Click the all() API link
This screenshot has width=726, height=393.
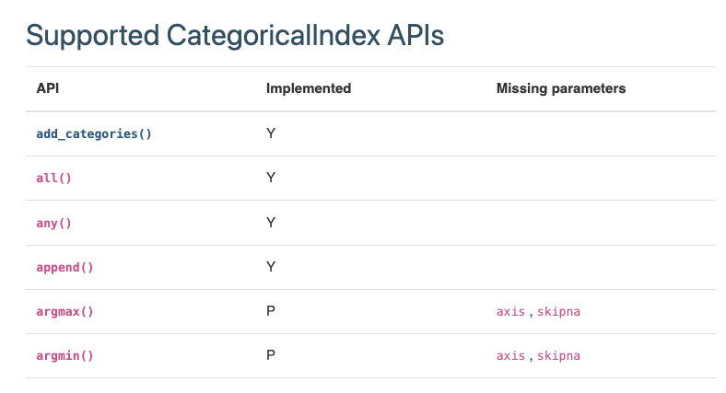point(53,178)
